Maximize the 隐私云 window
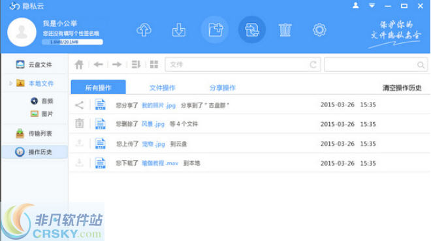 pos(404,5)
